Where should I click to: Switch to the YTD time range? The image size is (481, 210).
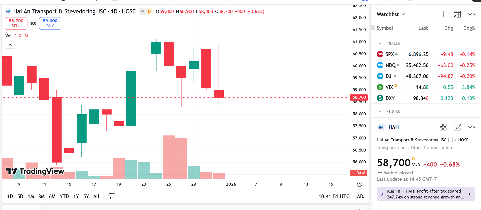(x=64, y=196)
